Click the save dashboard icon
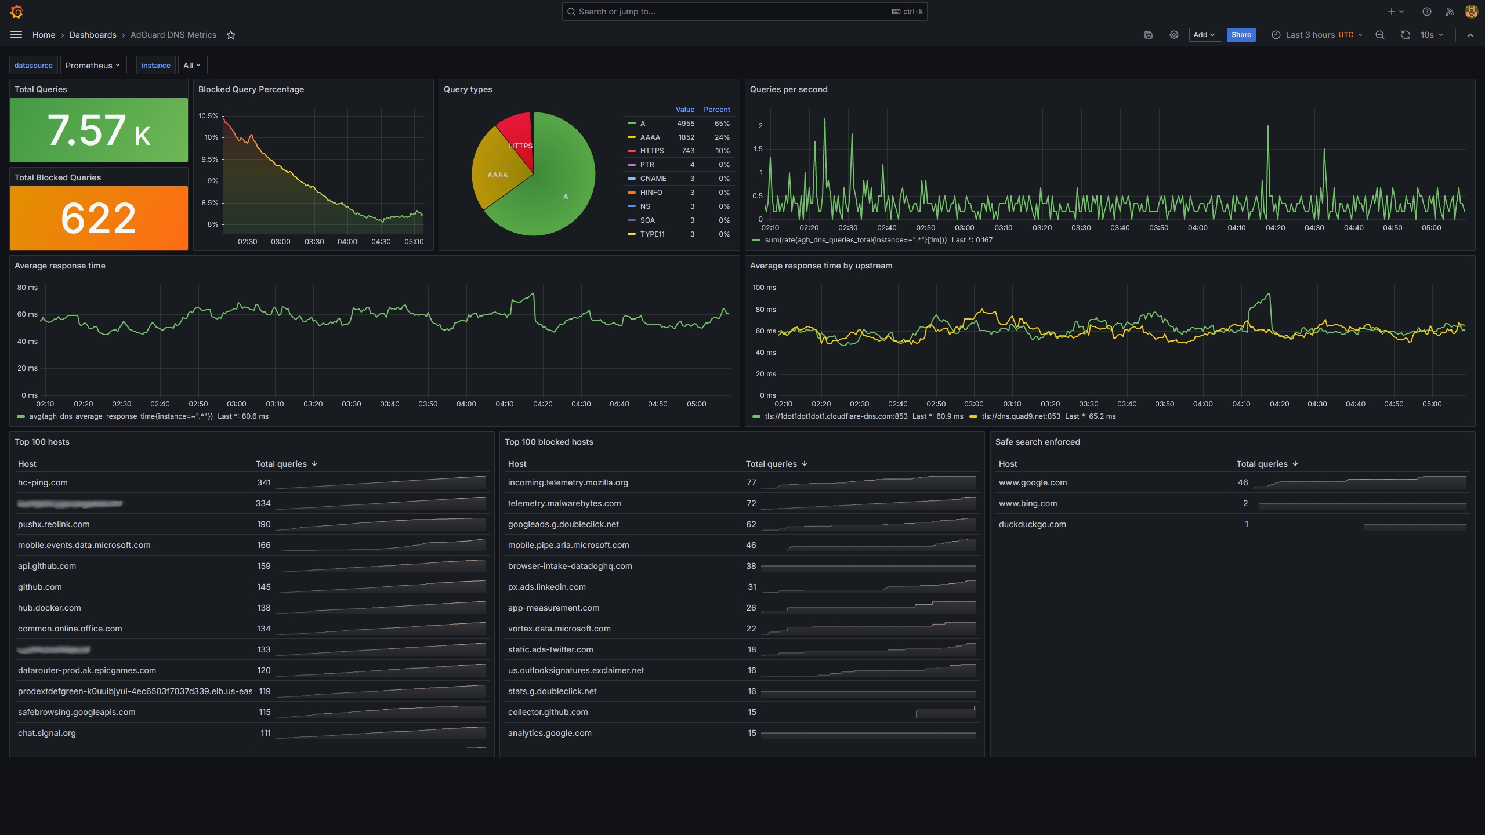 coord(1148,35)
